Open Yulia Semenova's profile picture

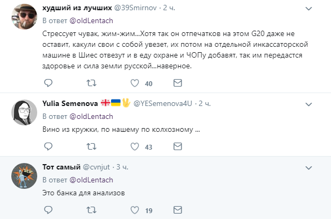pyautogui.click(x=24, y=111)
